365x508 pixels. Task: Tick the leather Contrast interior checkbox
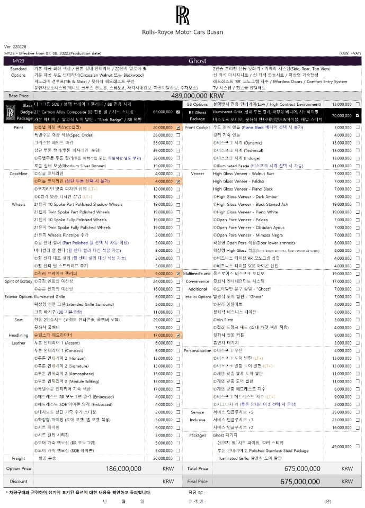(178, 350)
